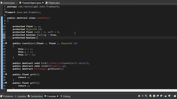Viewport: 177px width, 99px height.
Task: Close the Console view tab
Action: point(58,96)
